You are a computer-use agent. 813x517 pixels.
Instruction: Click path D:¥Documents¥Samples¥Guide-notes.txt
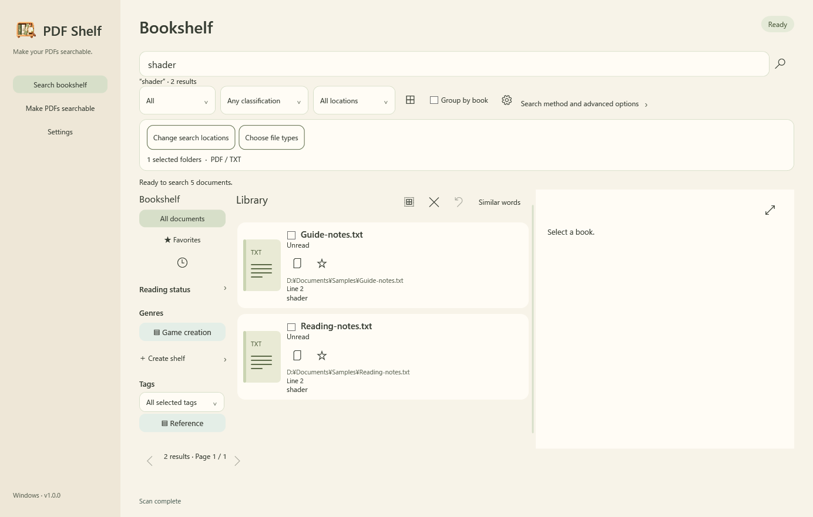tap(345, 281)
